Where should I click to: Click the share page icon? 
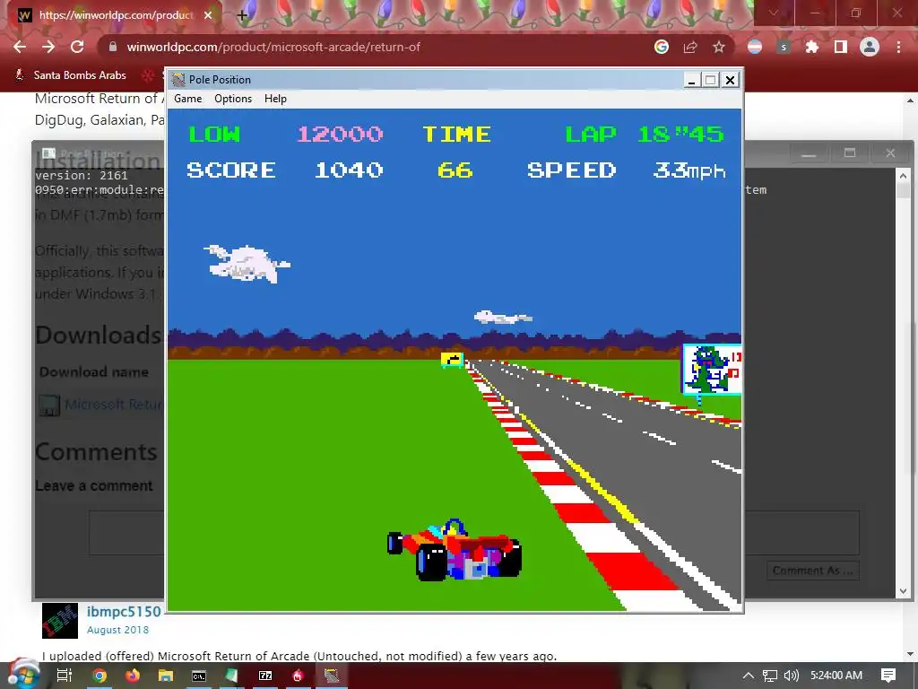(x=690, y=47)
